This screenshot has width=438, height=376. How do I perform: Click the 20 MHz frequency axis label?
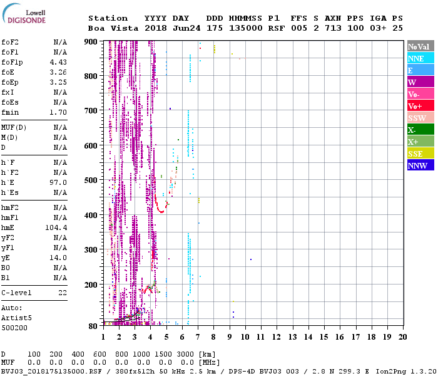tap(402, 337)
